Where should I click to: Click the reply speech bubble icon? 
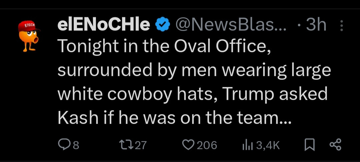pyautogui.click(x=63, y=145)
